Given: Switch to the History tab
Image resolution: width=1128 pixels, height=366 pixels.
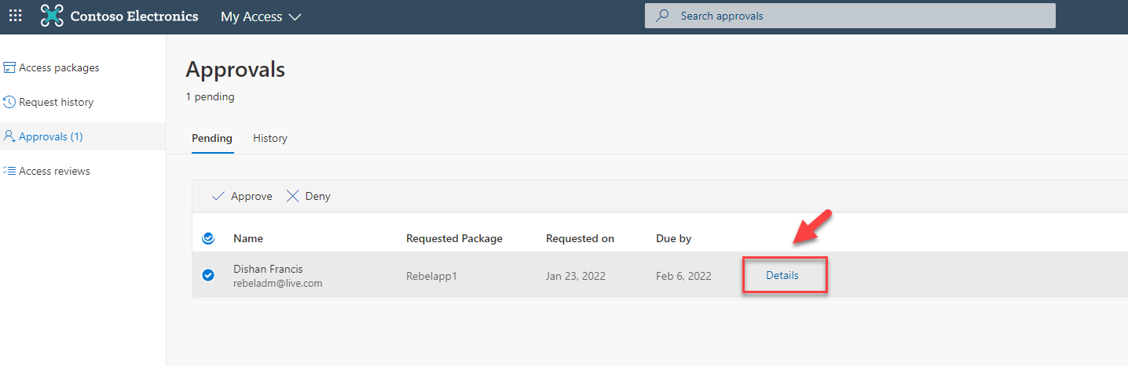Looking at the screenshot, I should coord(270,138).
